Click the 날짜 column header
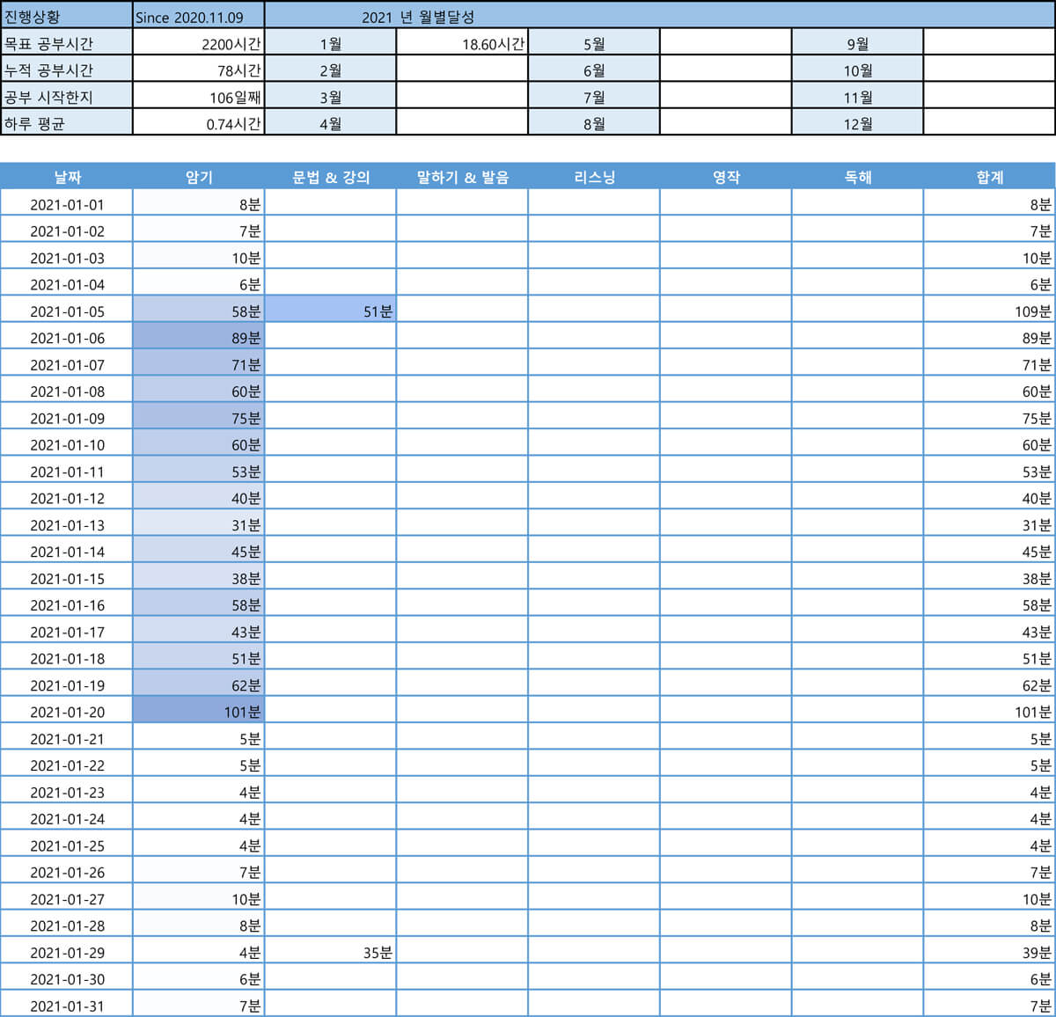The width and height of the screenshot is (1056, 1017). click(x=66, y=176)
